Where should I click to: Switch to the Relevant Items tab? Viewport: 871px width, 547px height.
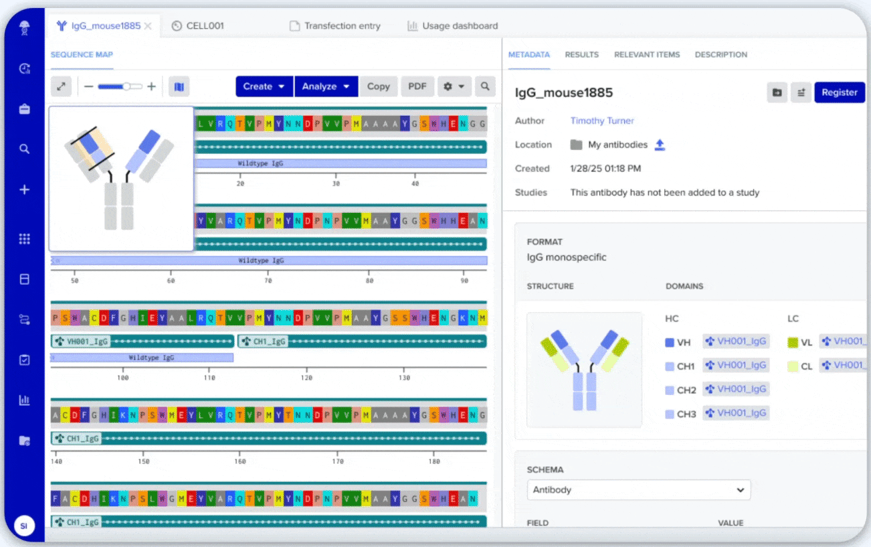click(x=647, y=55)
